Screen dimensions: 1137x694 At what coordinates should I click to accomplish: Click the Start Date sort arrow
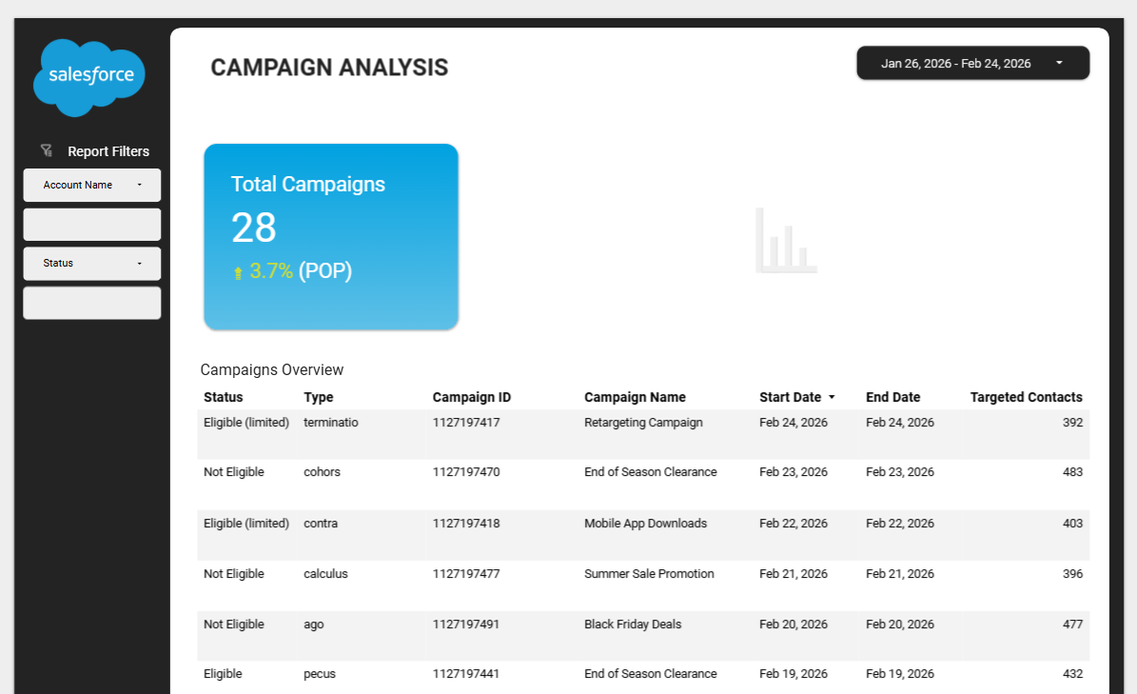[832, 397]
